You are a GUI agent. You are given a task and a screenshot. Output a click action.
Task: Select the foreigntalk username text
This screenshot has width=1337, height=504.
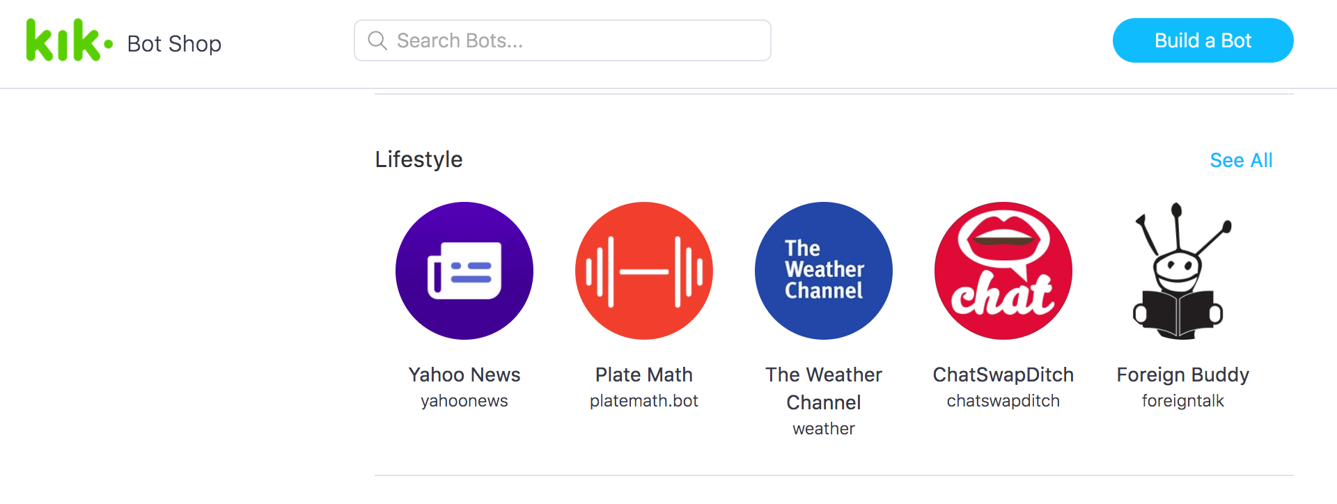(1183, 401)
